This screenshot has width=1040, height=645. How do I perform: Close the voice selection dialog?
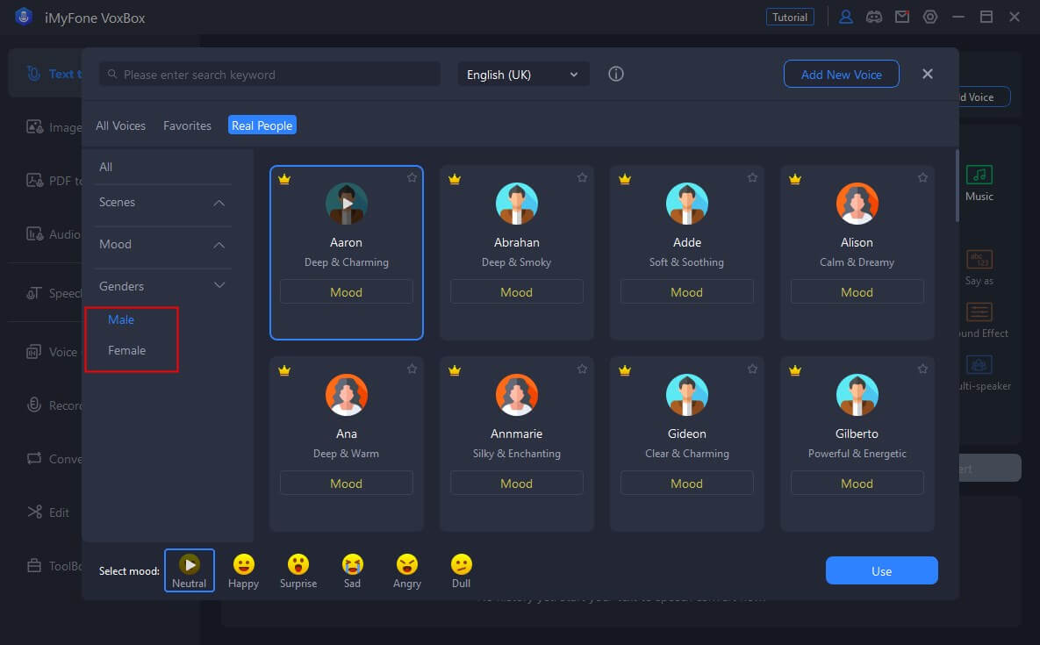click(928, 74)
